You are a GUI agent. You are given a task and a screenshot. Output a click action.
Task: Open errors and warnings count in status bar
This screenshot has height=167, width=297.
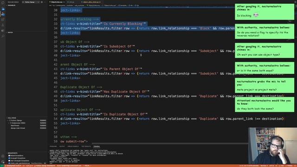click(29, 166)
